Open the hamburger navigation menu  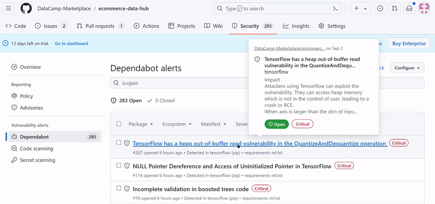tap(8, 9)
